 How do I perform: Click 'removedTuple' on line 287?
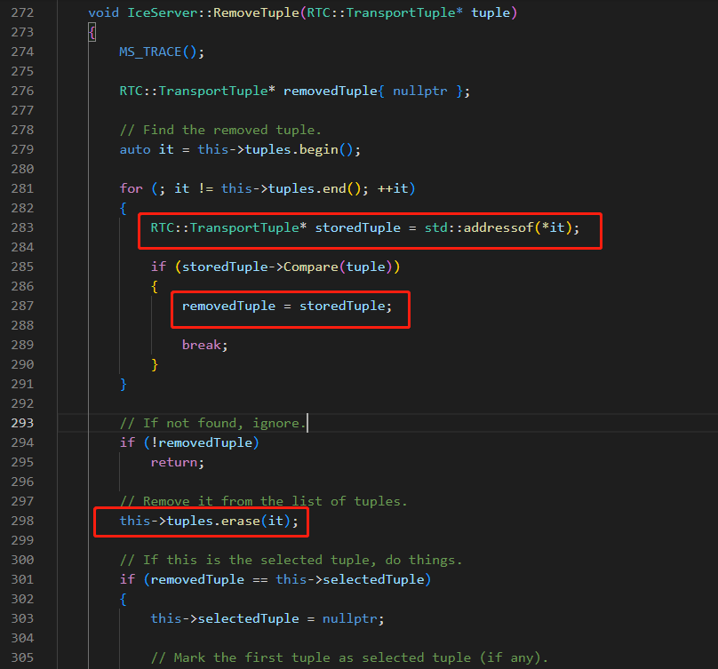pos(228,306)
